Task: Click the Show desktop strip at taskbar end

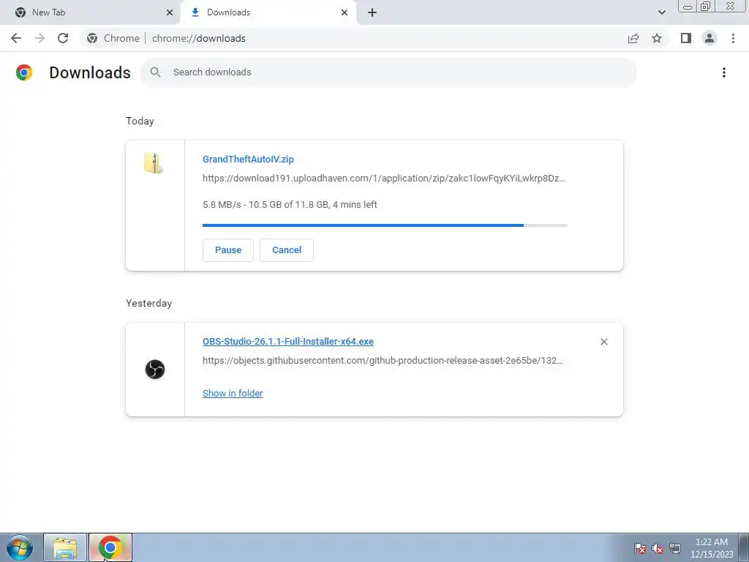Action: [x=743, y=547]
